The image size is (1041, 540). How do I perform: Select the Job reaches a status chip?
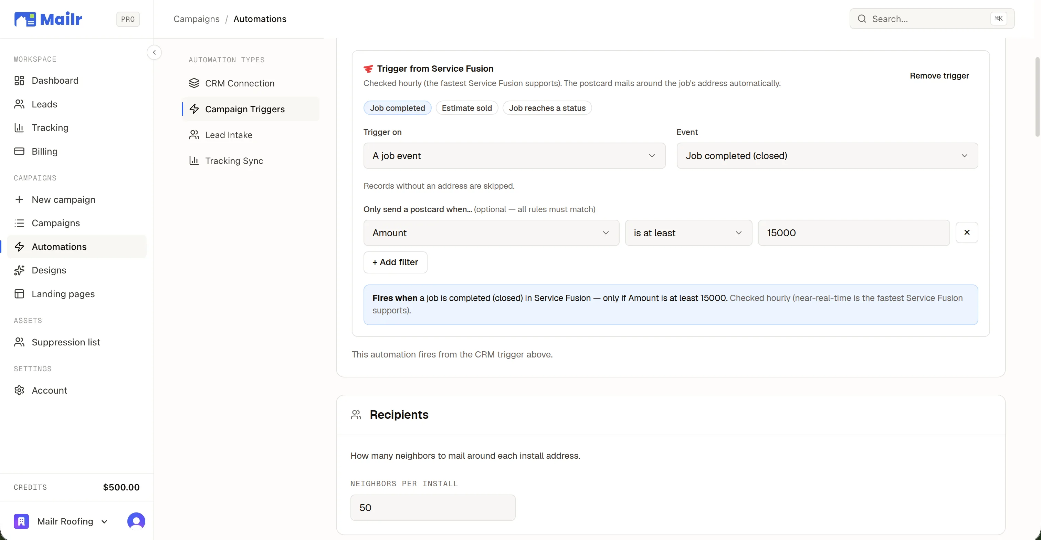547,108
